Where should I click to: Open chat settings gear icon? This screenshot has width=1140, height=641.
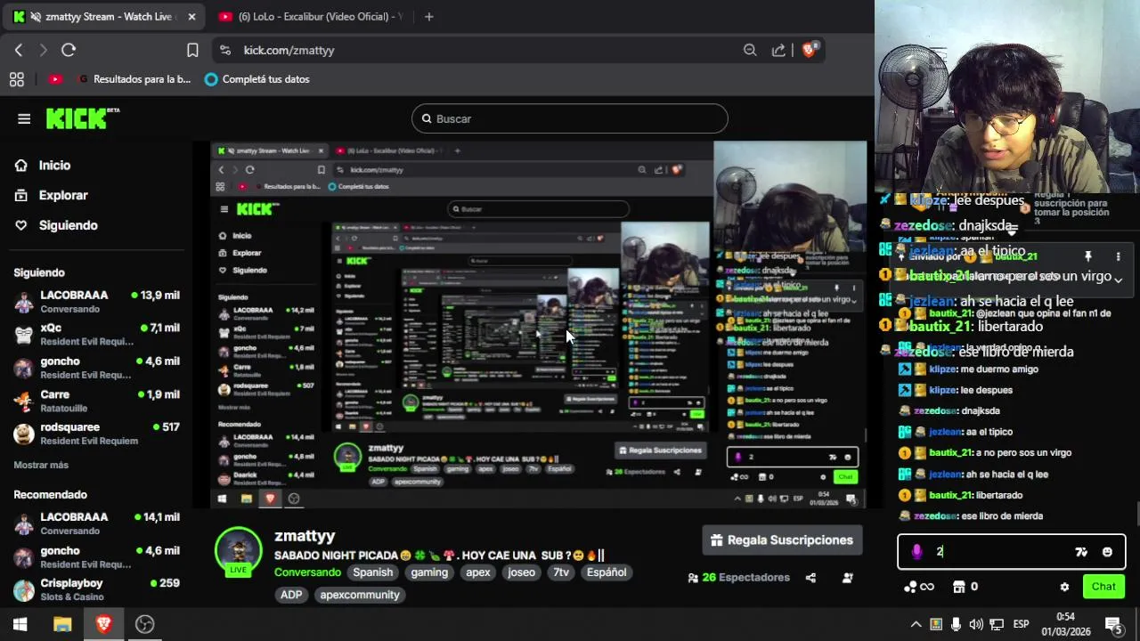point(1064,587)
